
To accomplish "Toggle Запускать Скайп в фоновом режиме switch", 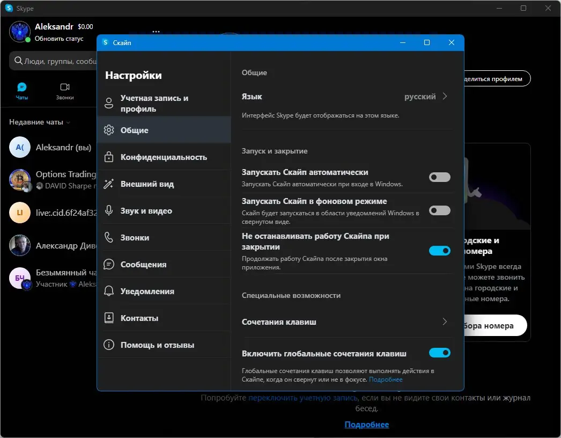I will click(440, 210).
